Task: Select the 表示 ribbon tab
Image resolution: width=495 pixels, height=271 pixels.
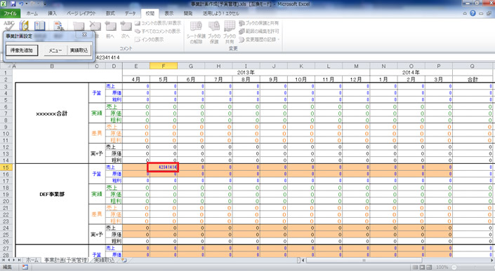Action: point(169,13)
